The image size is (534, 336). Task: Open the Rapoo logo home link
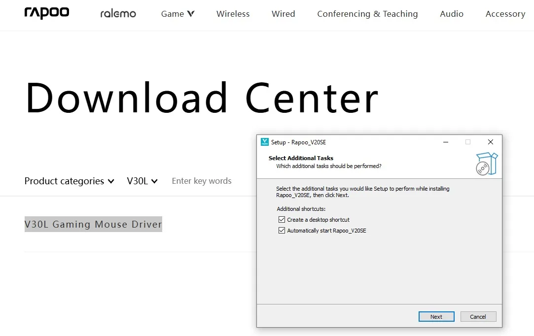coord(47,13)
